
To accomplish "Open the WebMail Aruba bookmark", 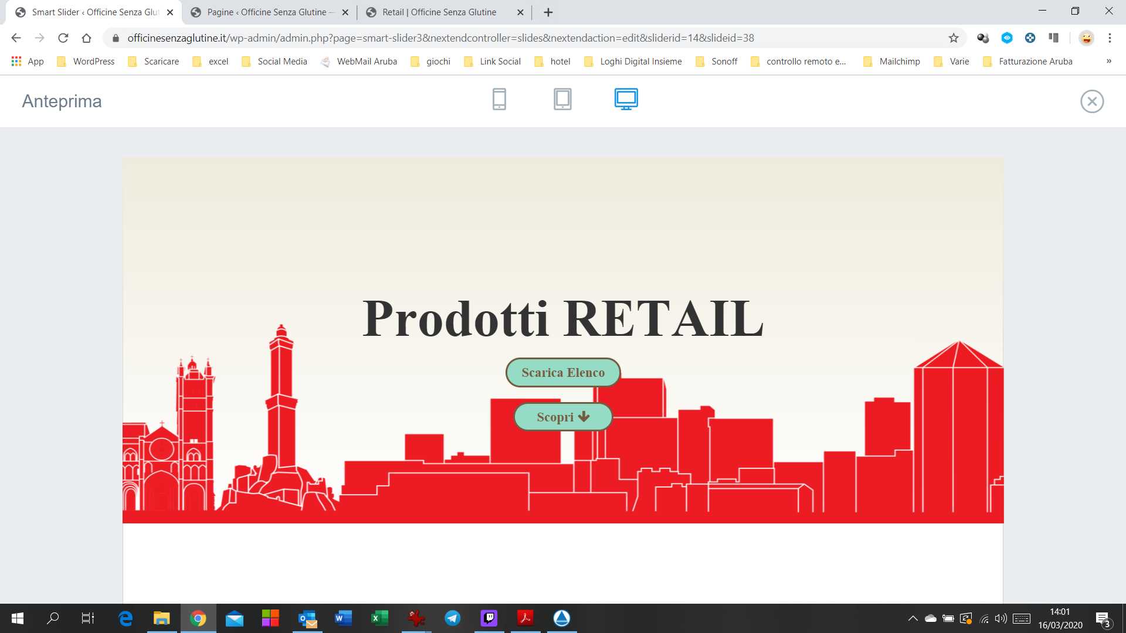I will 359,62.
